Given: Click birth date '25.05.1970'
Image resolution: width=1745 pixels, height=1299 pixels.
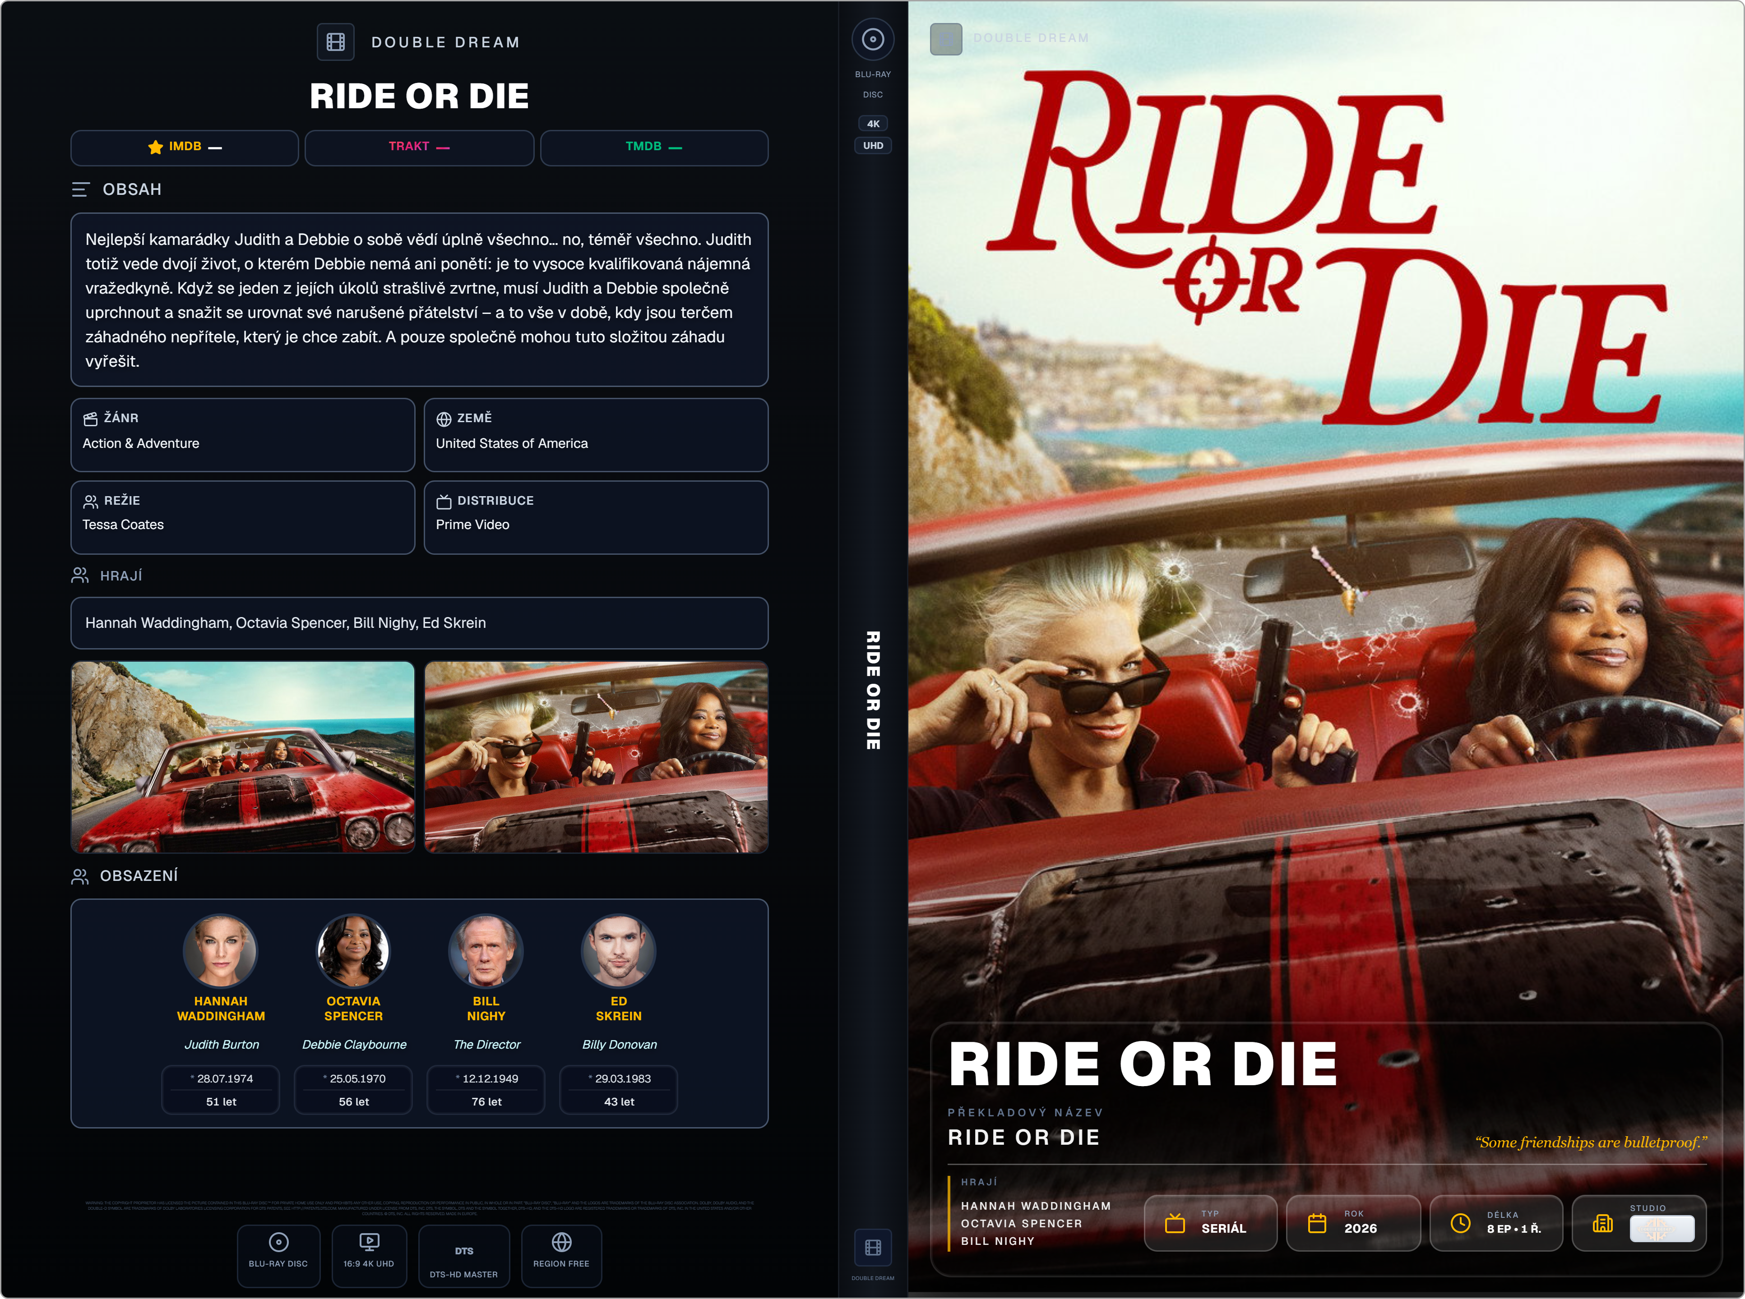Looking at the screenshot, I should [x=357, y=1079].
